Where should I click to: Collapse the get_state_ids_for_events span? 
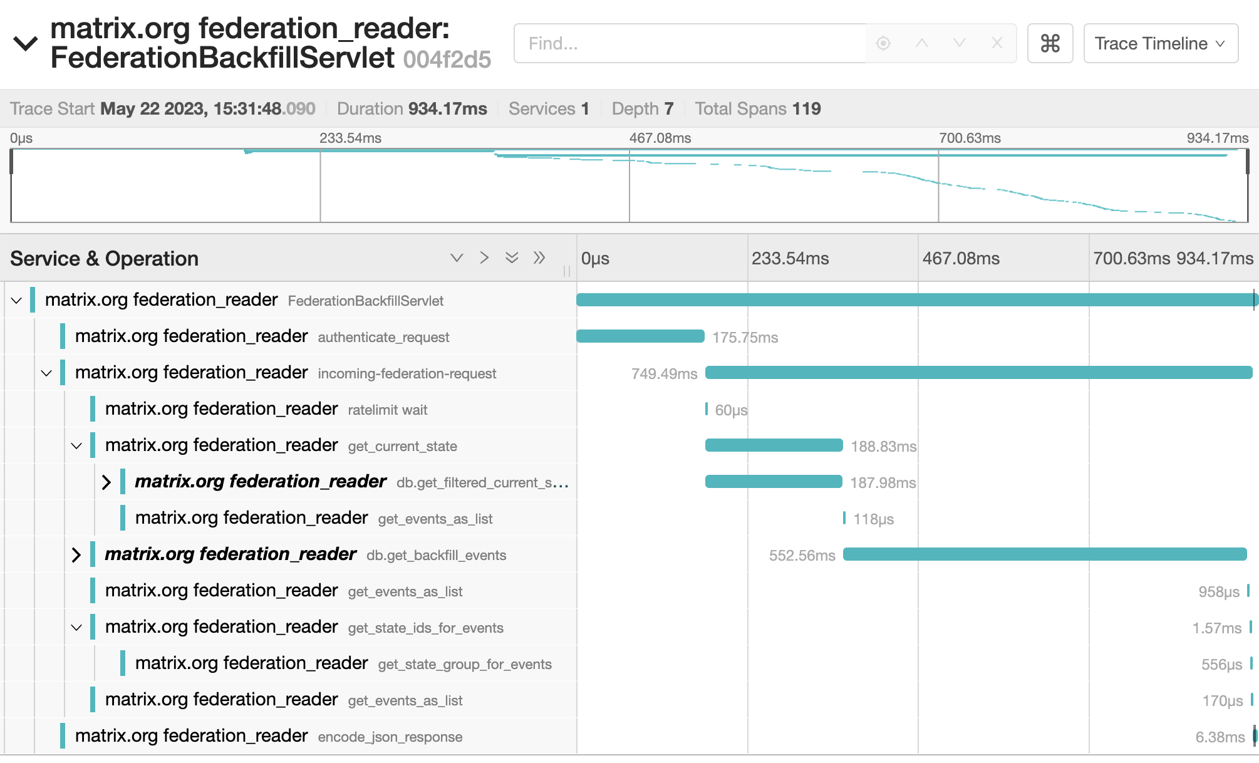[76, 627]
